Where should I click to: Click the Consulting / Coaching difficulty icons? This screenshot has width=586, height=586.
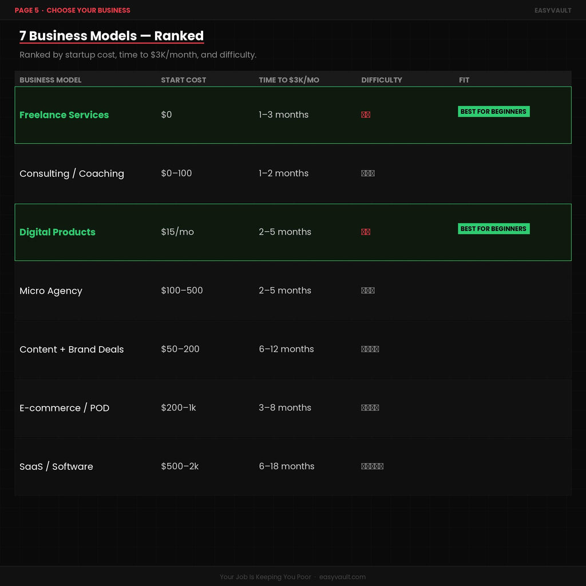(368, 173)
